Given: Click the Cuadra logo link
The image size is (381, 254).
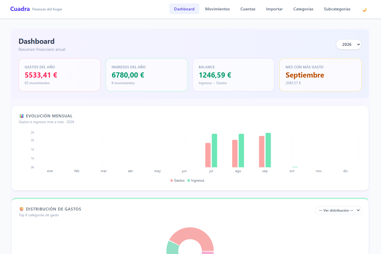Looking at the screenshot, I should point(20,9).
